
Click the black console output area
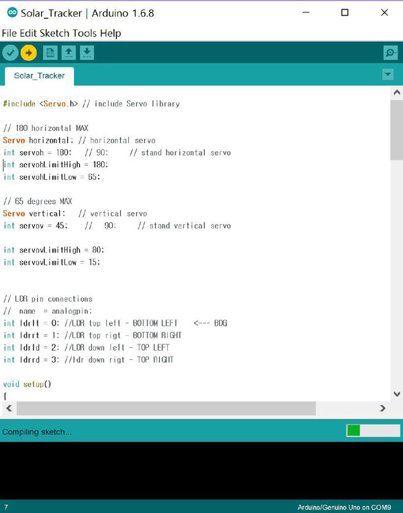coord(201,471)
